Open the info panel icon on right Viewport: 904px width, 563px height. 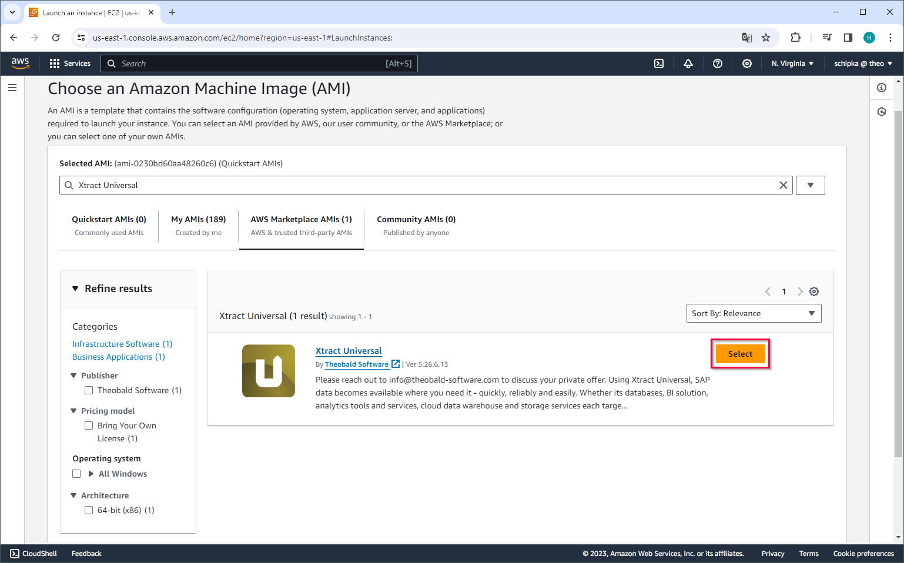coord(882,88)
